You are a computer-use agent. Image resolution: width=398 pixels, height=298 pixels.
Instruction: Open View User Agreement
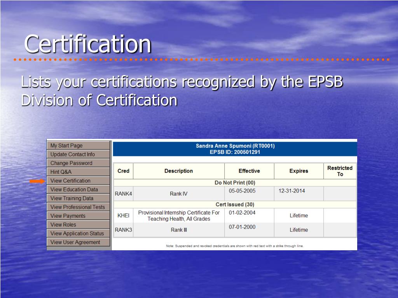[78, 242]
